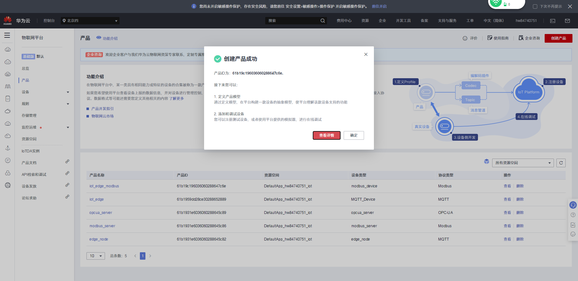578x281 pixels.
Task: Open the mail message icon in header
Action: point(568,21)
